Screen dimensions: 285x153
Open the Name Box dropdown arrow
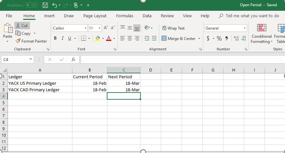pyautogui.click(x=31, y=59)
